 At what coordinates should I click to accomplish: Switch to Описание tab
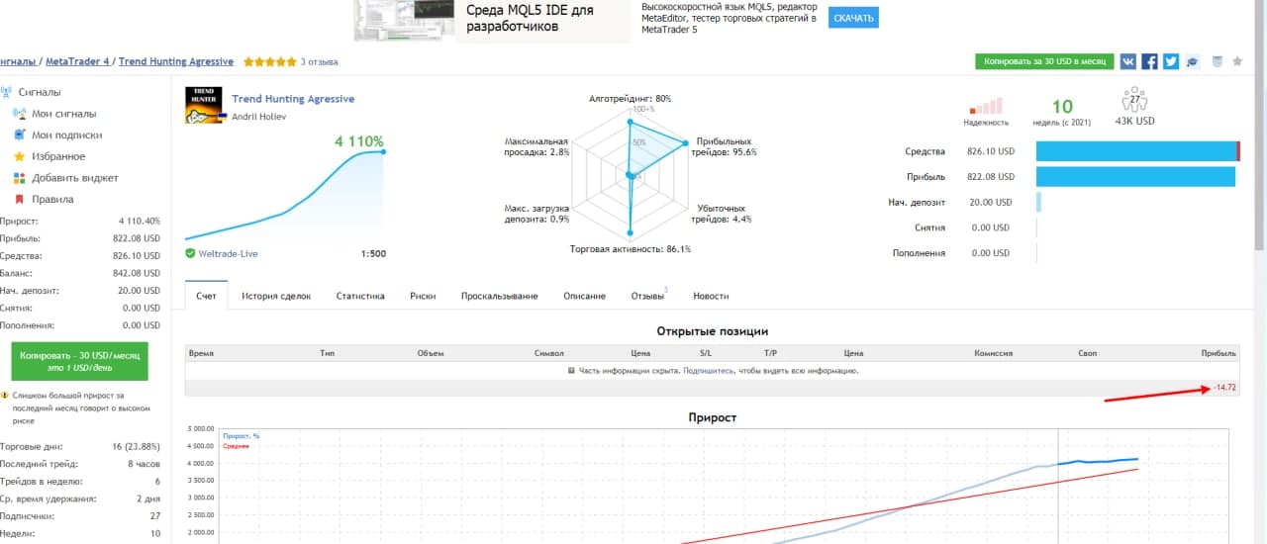coord(584,296)
